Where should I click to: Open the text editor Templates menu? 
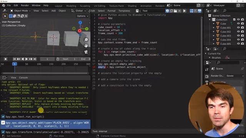click(x=124, y=11)
